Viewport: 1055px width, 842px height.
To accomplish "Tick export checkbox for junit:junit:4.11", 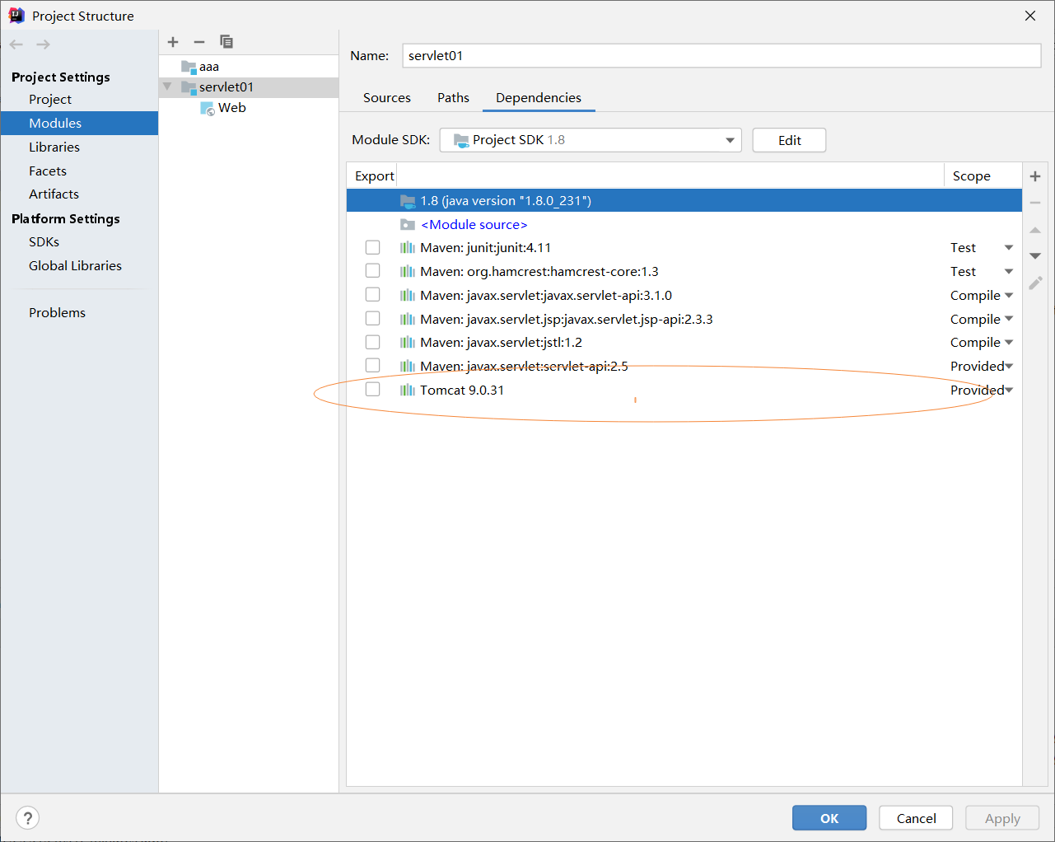I will pyautogui.click(x=373, y=248).
